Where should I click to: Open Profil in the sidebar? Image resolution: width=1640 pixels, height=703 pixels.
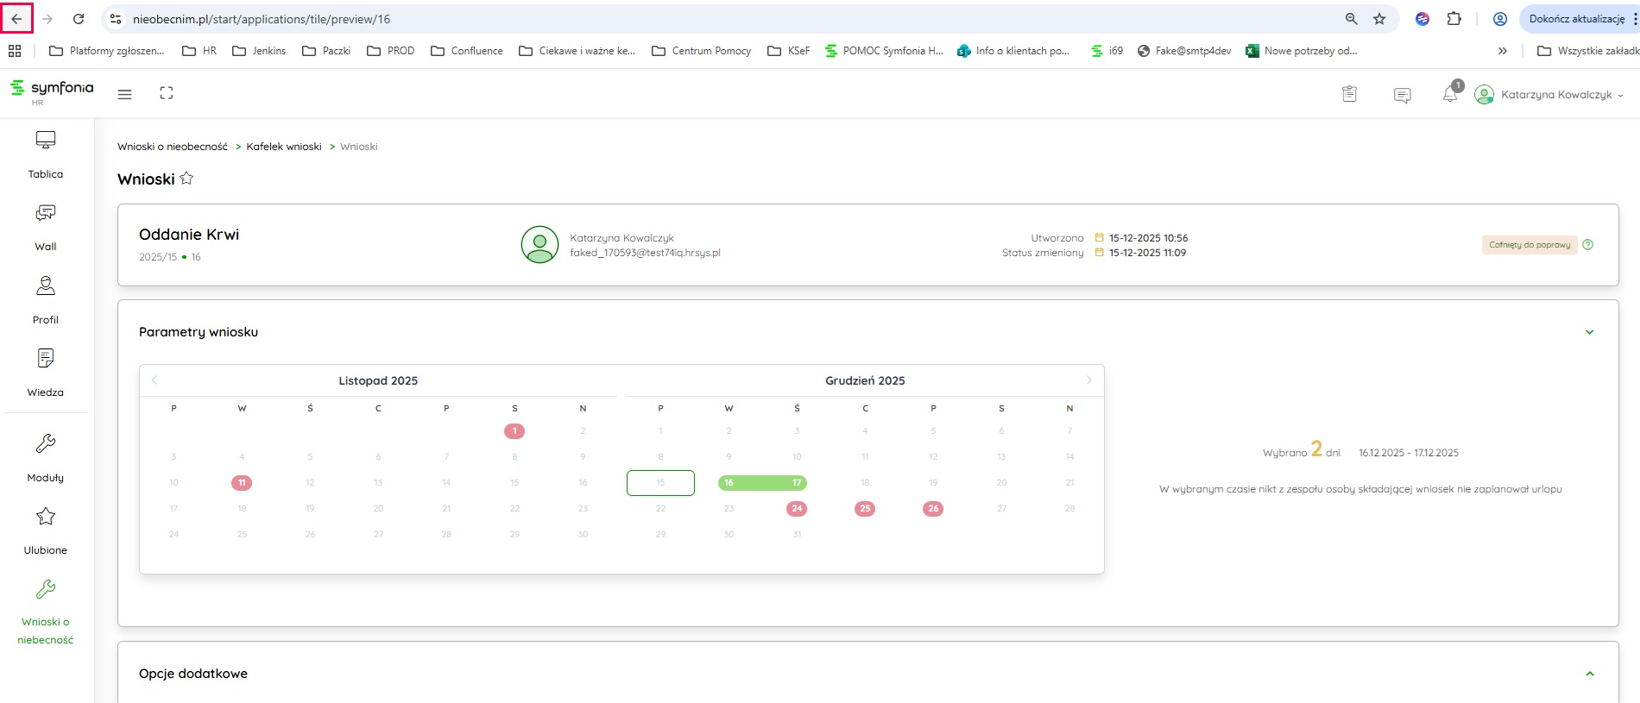(46, 299)
